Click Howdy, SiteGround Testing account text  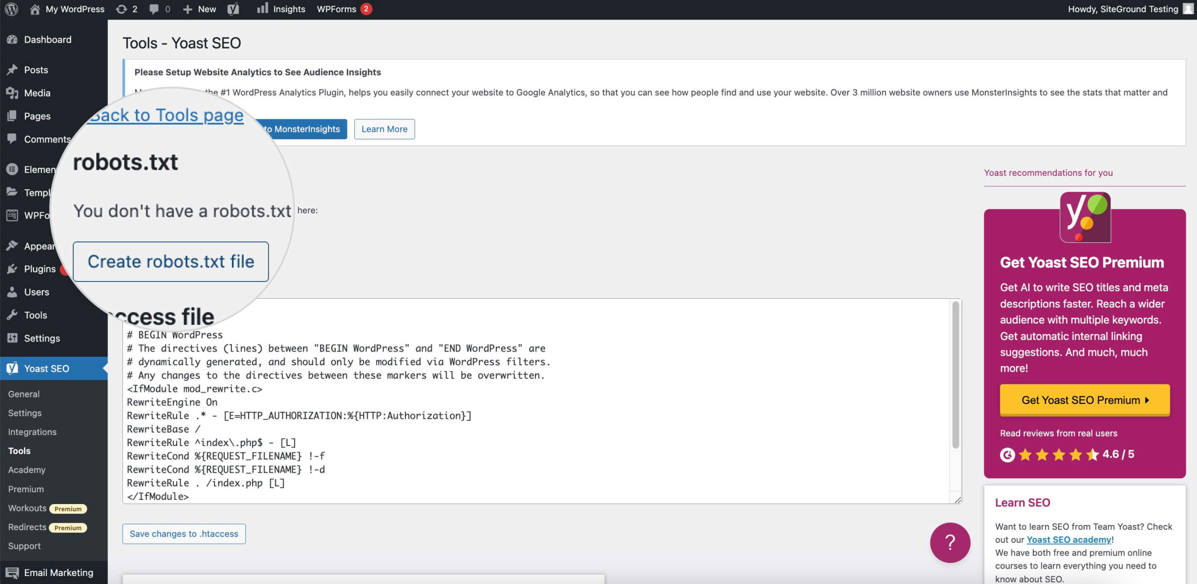1123,9
